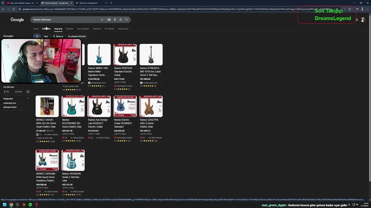The width and height of the screenshot is (371, 208).
Task: Focus the ibanez destroyer search box
Action: point(66,20)
